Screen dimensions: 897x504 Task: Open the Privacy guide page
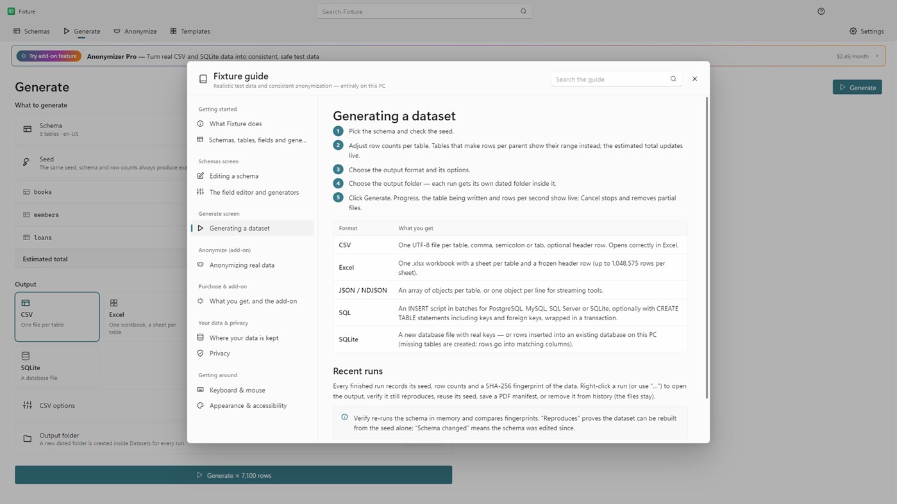point(253,354)
